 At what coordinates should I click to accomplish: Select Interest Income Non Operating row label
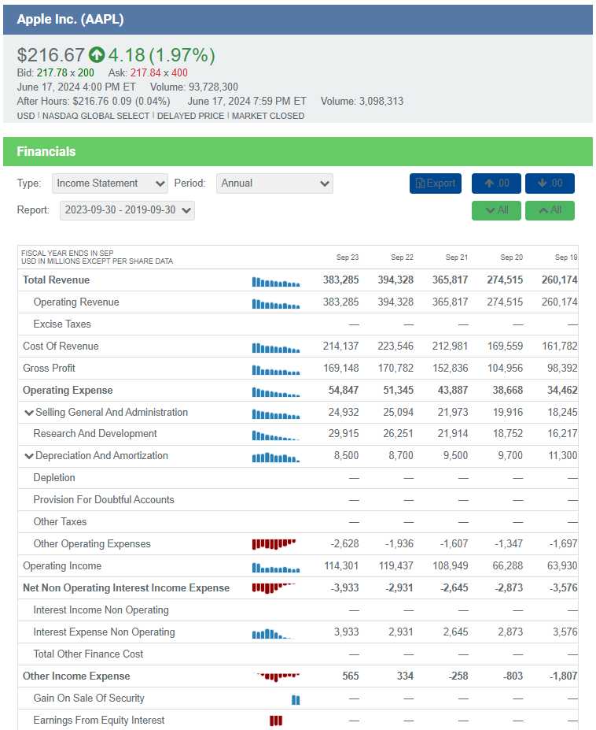click(x=101, y=610)
